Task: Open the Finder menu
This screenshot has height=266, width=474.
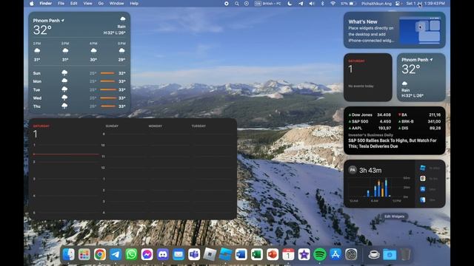Action: pos(46,3)
